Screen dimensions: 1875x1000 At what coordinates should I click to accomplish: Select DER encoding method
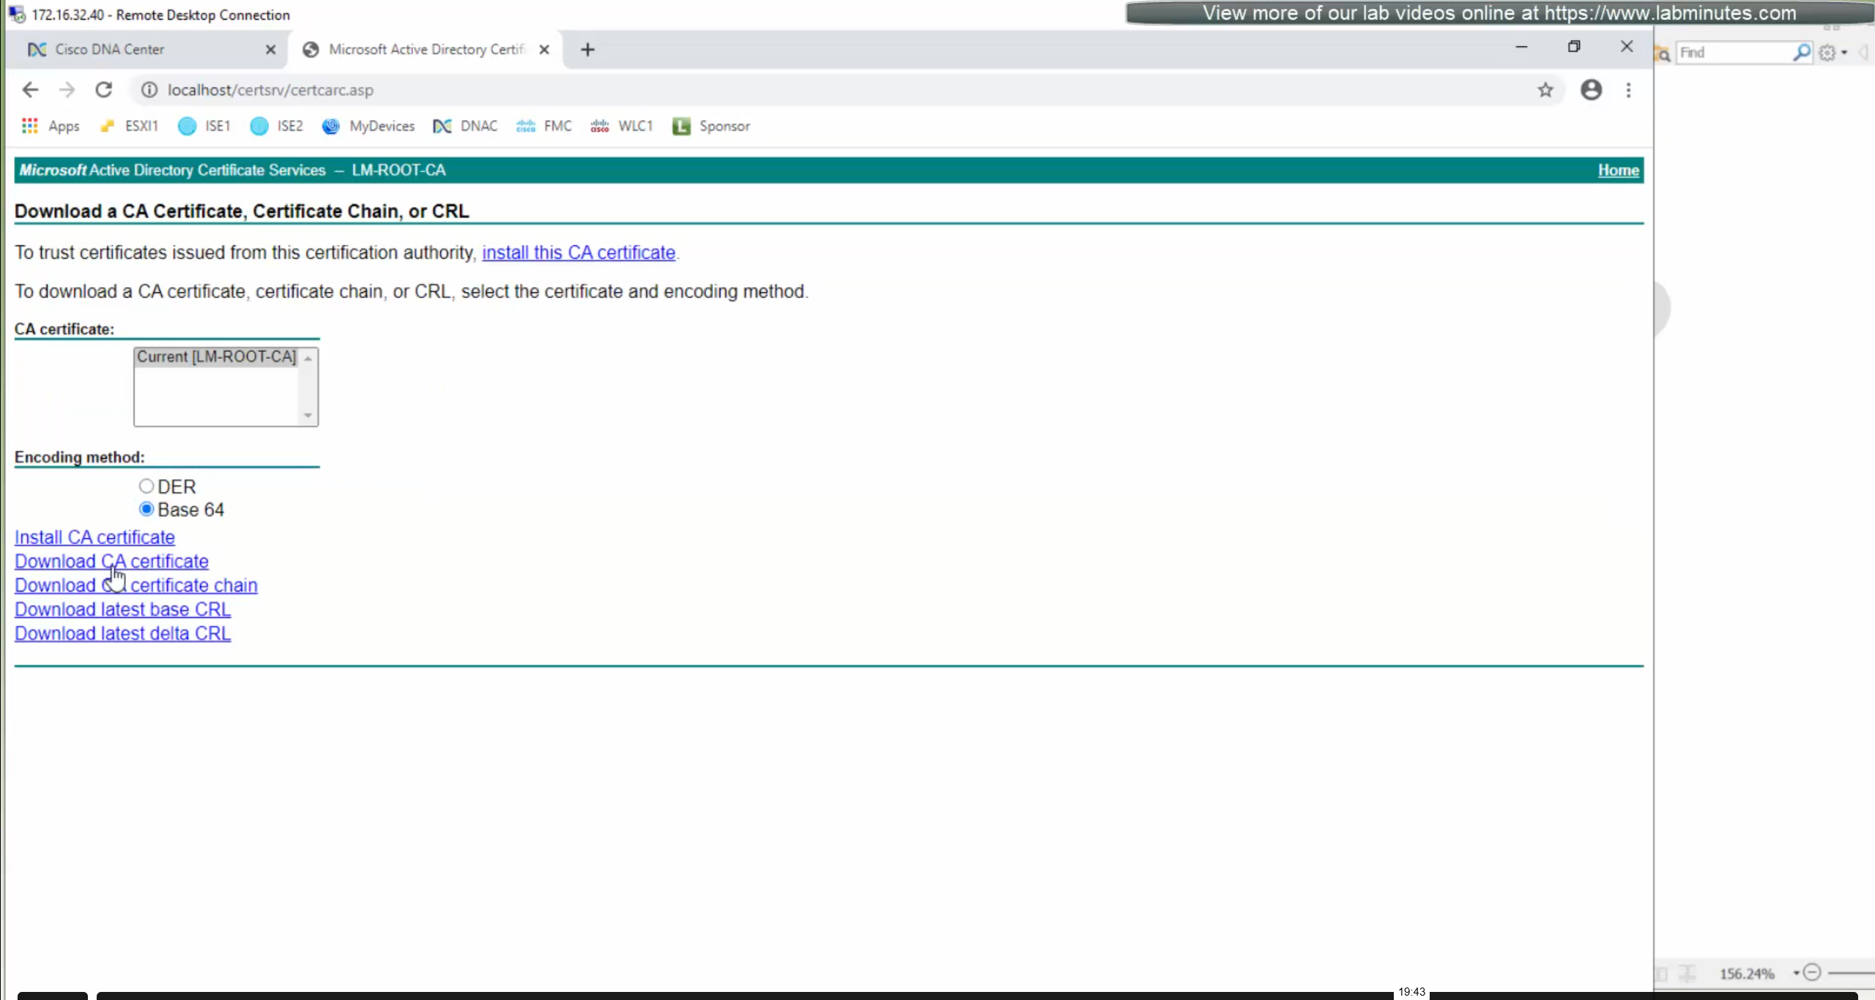click(146, 486)
